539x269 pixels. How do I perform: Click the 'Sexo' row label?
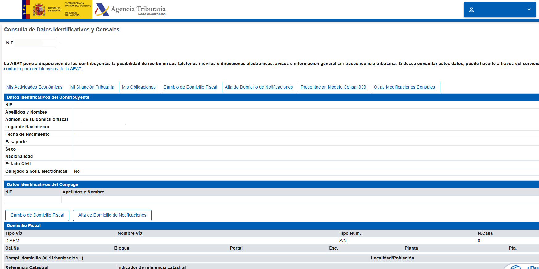click(x=10, y=149)
